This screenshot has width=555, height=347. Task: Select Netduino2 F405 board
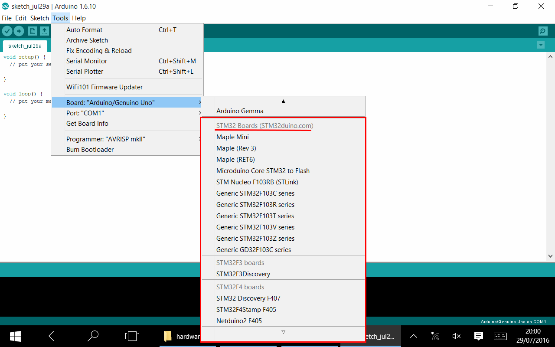pos(284,321)
